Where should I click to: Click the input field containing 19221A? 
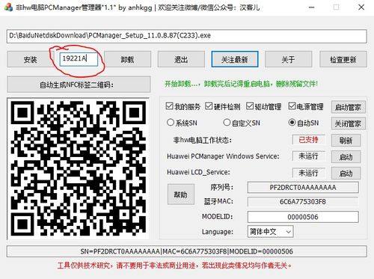coord(79,59)
